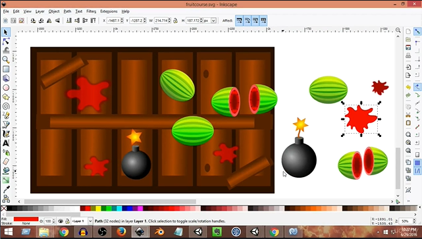Flip selection vertically
422x239 pixels.
click(x=57, y=20)
